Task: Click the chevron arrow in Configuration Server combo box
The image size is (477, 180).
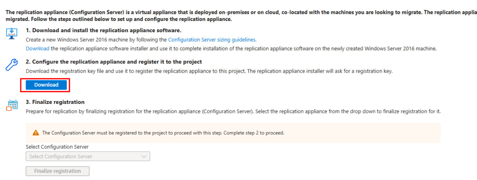Action: click(144, 157)
